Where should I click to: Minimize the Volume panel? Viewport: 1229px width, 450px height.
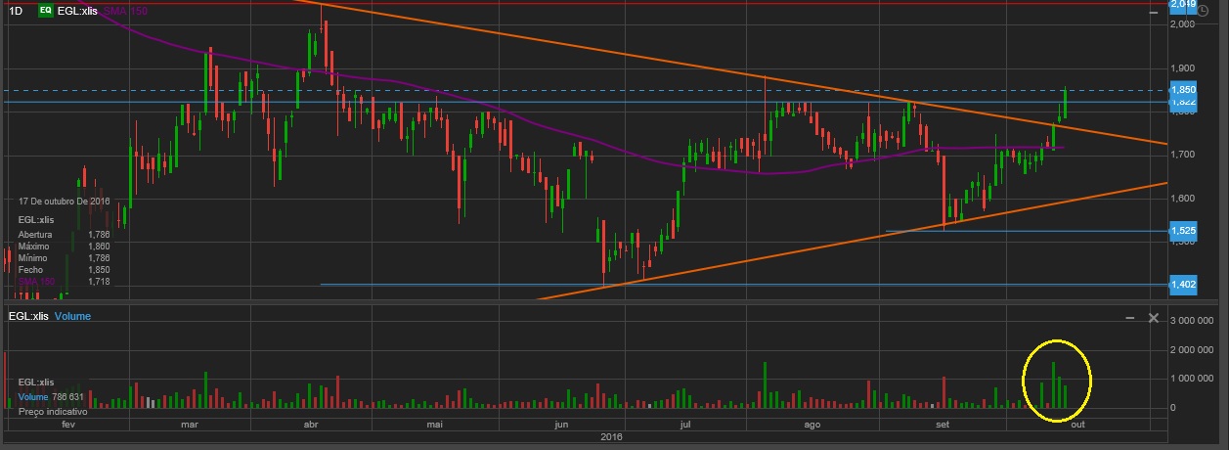click(1129, 318)
